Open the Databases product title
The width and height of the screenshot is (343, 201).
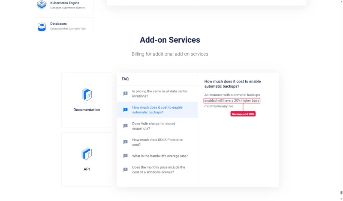coord(58,24)
